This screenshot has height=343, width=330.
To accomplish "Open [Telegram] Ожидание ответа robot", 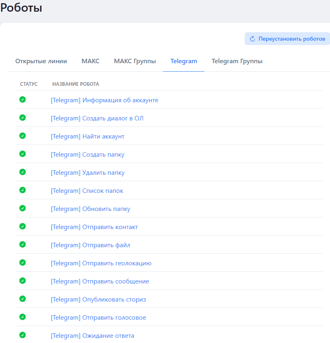I will [93, 336].
